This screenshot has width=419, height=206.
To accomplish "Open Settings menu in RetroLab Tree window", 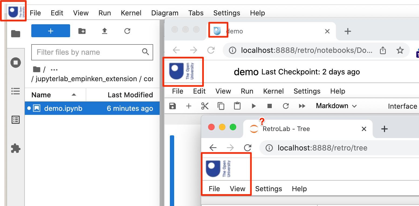I will (269, 189).
